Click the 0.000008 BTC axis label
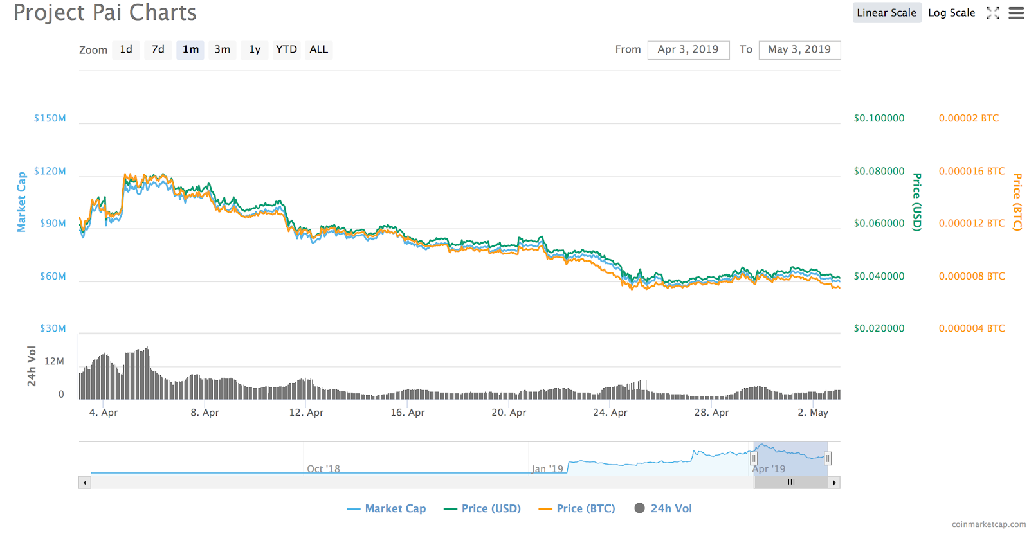Screen dimensions: 1029x534 click(x=972, y=276)
